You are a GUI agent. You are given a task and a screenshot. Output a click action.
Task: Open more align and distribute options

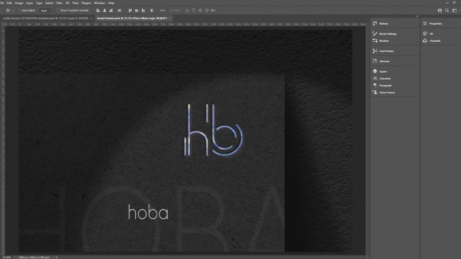(x=162, y=10)
